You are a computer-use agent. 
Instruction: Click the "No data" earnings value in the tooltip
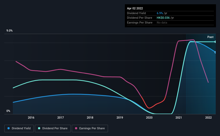(x=162, y=22)
